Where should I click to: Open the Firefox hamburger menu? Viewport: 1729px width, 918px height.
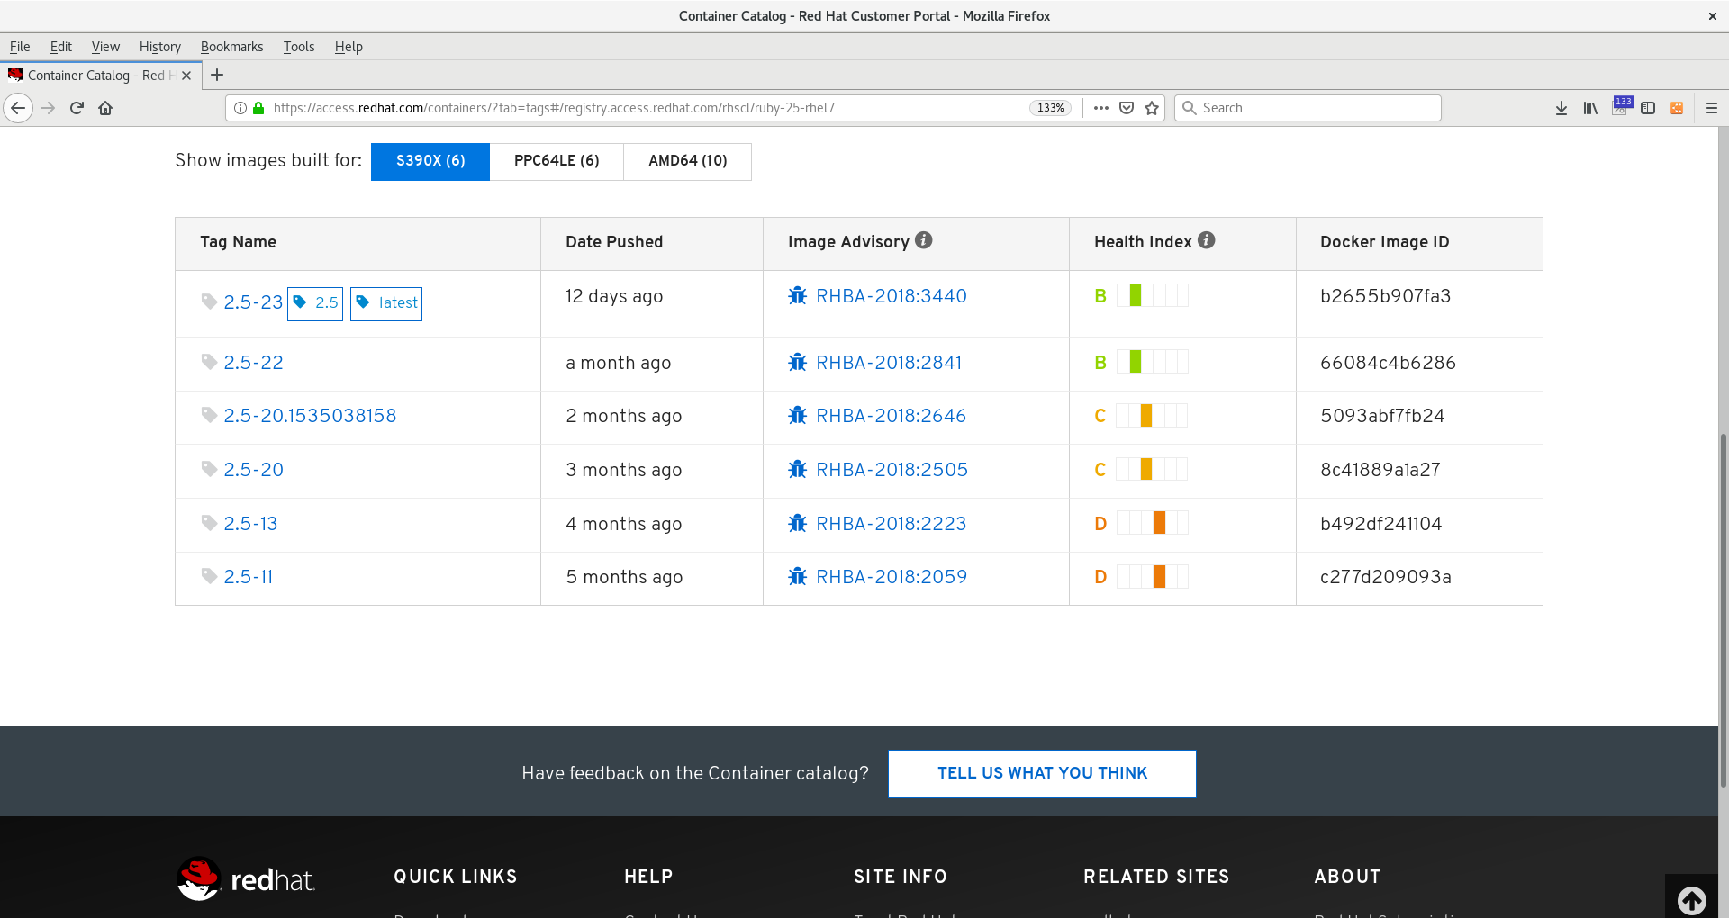(x=1712, y=108)
